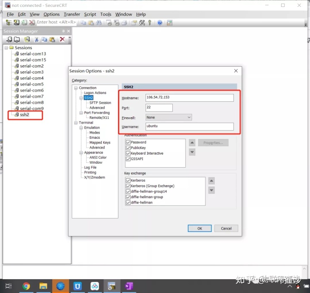Open Chrome from the taskbar
310x293 pixels.
[x=26, y=286]
